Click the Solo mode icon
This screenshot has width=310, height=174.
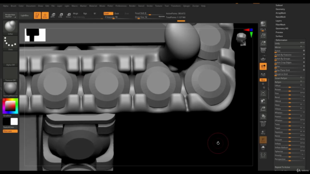[263, 148]
